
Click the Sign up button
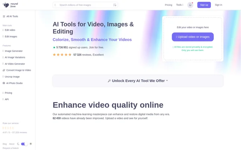(x=204, y=5)
